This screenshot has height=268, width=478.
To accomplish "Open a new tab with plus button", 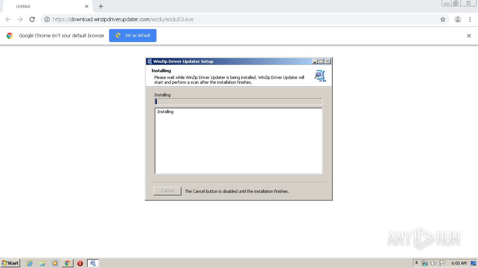I will [x=101, y=6].
